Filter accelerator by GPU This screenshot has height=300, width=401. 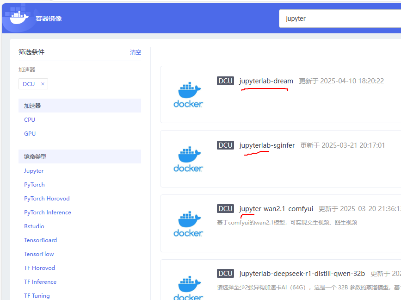(30, 134)
